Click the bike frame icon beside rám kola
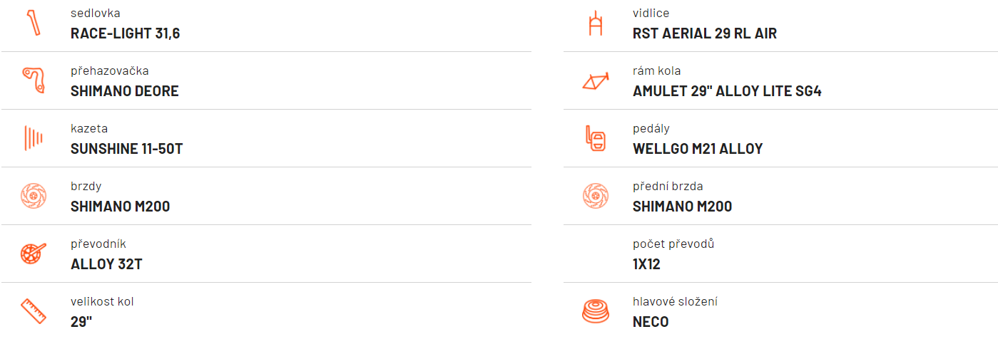 click(596, 80)
